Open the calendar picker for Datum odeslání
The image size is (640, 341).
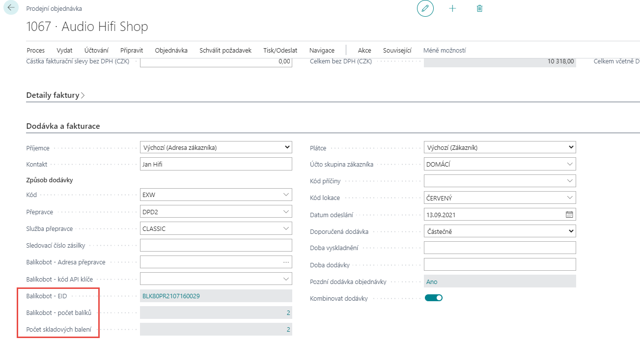(x=569, y=215)
